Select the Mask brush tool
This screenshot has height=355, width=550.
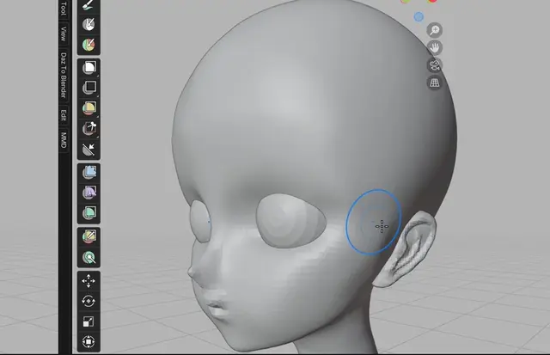pos(89,24)
